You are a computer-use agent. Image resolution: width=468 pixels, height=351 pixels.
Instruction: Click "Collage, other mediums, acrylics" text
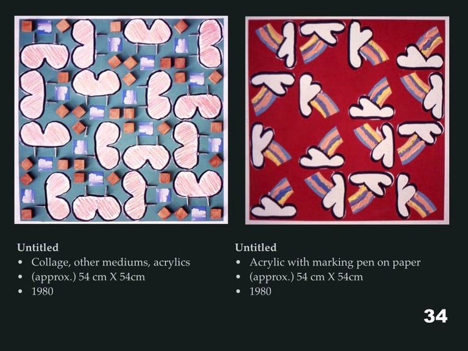click(111, 263)
